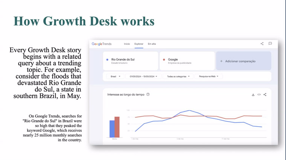Screen dimensions: 286x160
Task: Switch to the Em alta tab
Action: pyautogui.click(x=152, y=44)
